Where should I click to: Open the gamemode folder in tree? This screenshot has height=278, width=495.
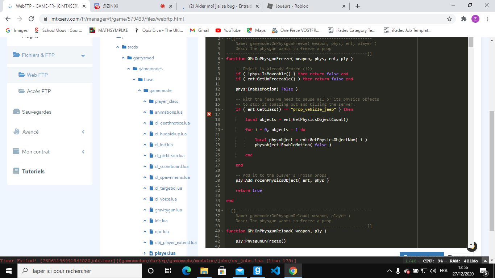(161, 90)
